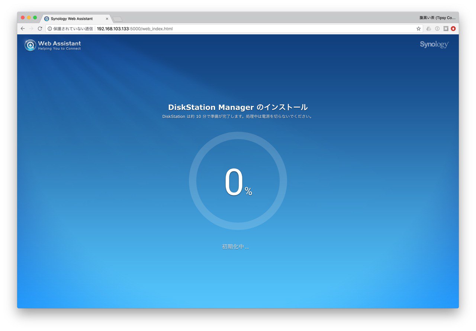Open a new browser tab

click(118, 19)
